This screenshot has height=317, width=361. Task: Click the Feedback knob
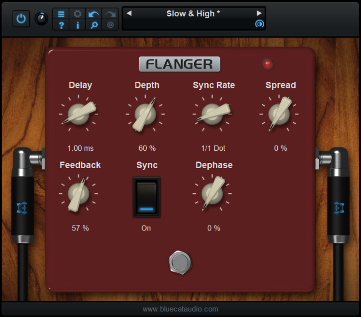pos(78,193)
